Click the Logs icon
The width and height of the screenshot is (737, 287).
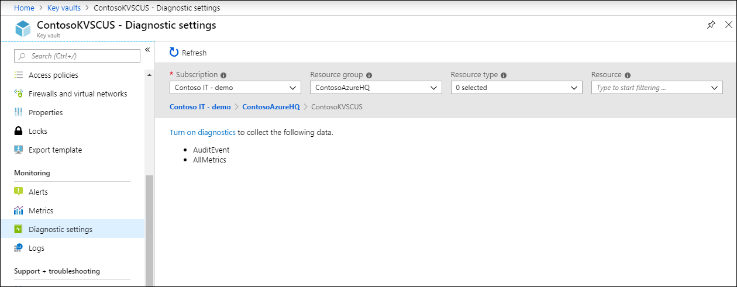click(x=18, y=248)
